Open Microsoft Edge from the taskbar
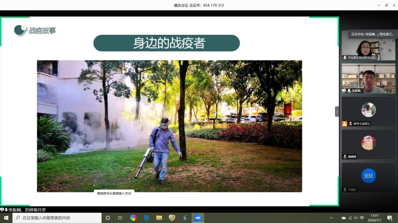Screen dimensions: 398x223 pyautogui.click(x=146, y=218)
